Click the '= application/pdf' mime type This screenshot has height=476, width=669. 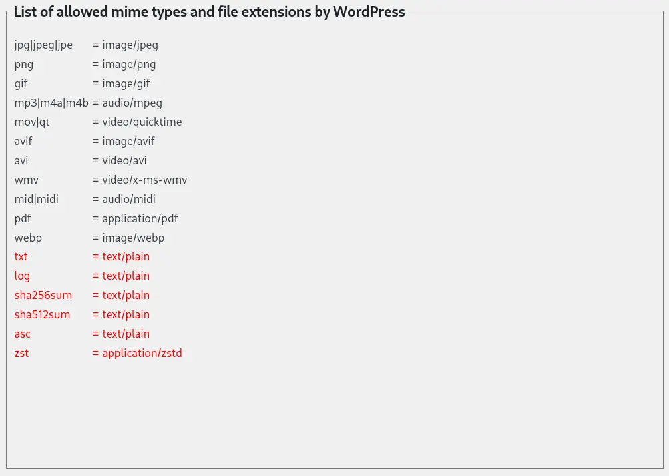(x=135, y=218)
